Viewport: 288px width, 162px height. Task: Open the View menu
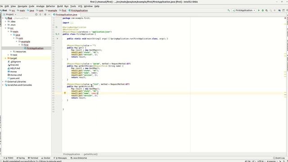pos(13,6)
